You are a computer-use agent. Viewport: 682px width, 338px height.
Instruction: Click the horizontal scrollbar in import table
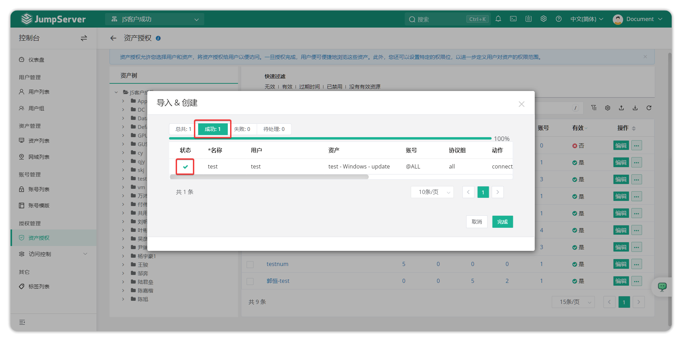pos(269,177)
